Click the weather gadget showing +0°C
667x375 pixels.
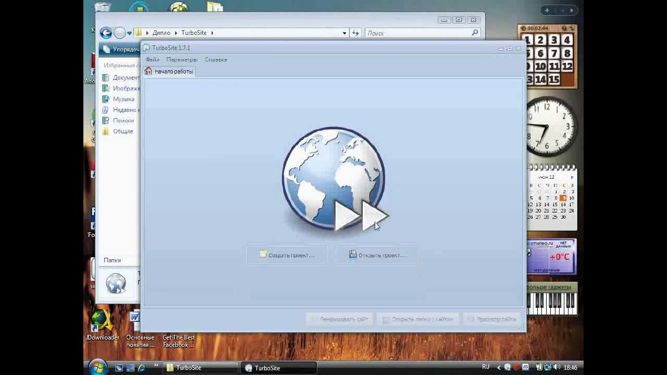click(x=551, y=256)
